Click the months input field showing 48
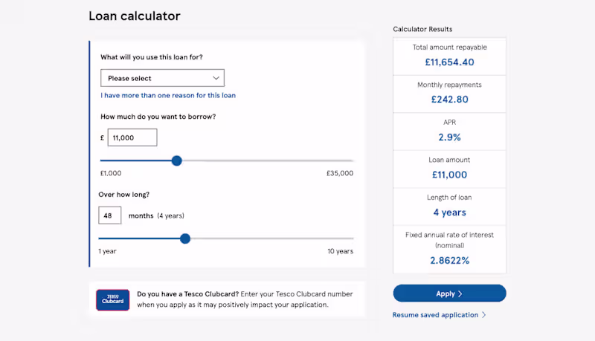This screenshot has width=595, height=341. [x=109, y=215]
